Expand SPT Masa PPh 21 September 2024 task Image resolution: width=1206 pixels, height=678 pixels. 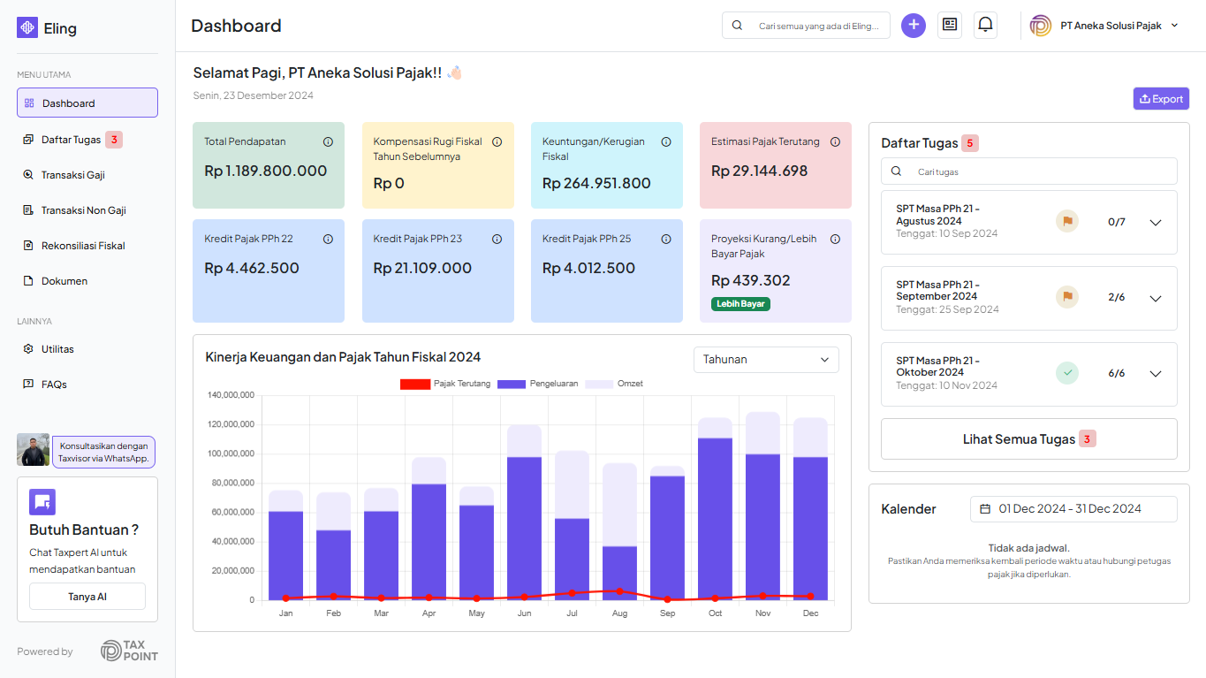(x=1156, y=298)
